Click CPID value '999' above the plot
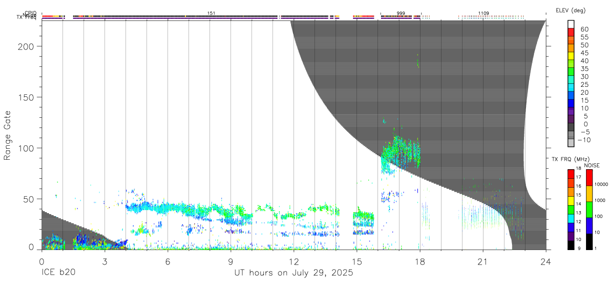The image size is (614, 283). pyautogui.click(x=400, y=13)
